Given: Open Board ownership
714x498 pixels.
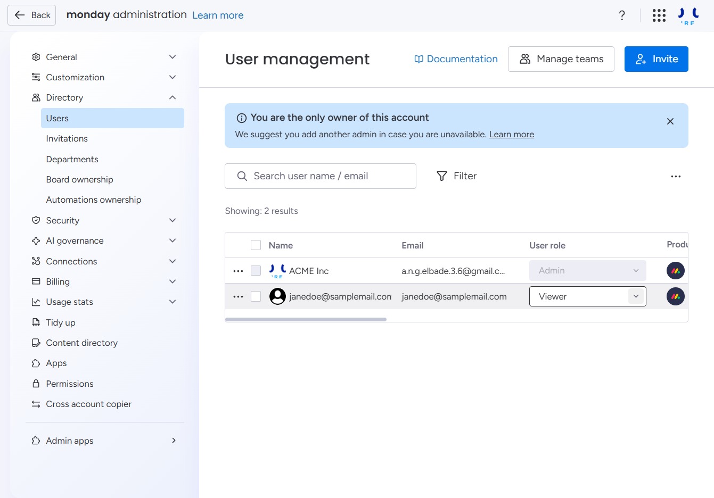Looking at the screenshot, I should pyautogui.click(x=79, y=179).
